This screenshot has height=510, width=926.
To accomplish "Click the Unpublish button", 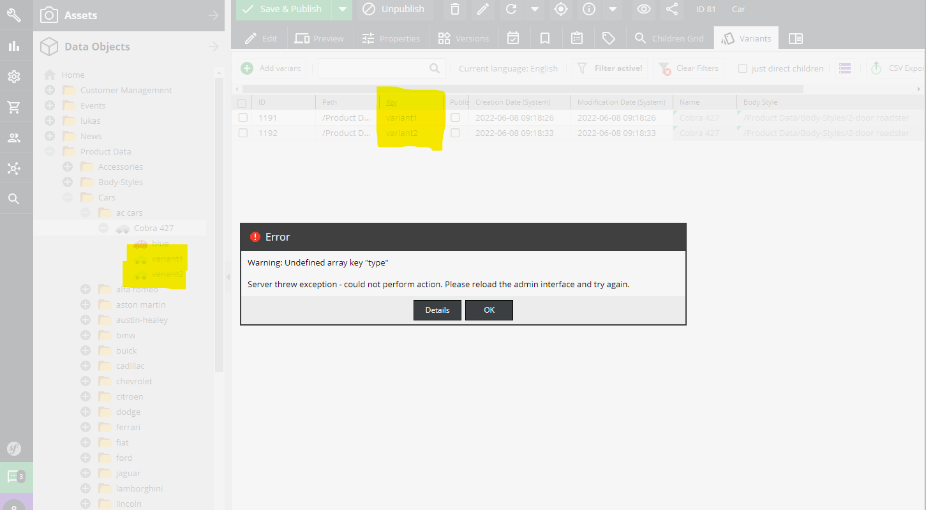I will (x=394, y=9).
